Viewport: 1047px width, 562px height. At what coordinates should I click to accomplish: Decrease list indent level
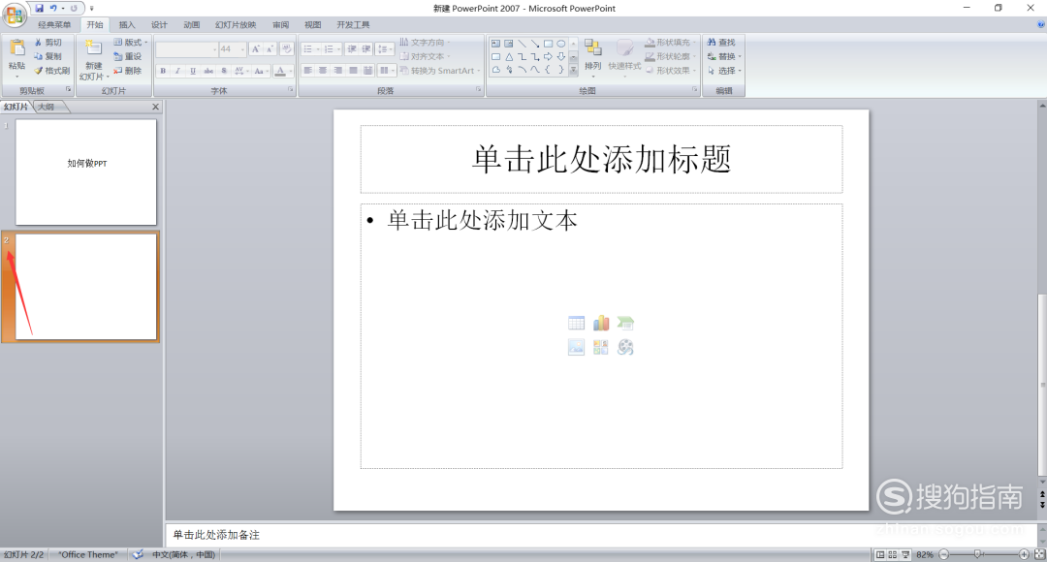point(351,48)
